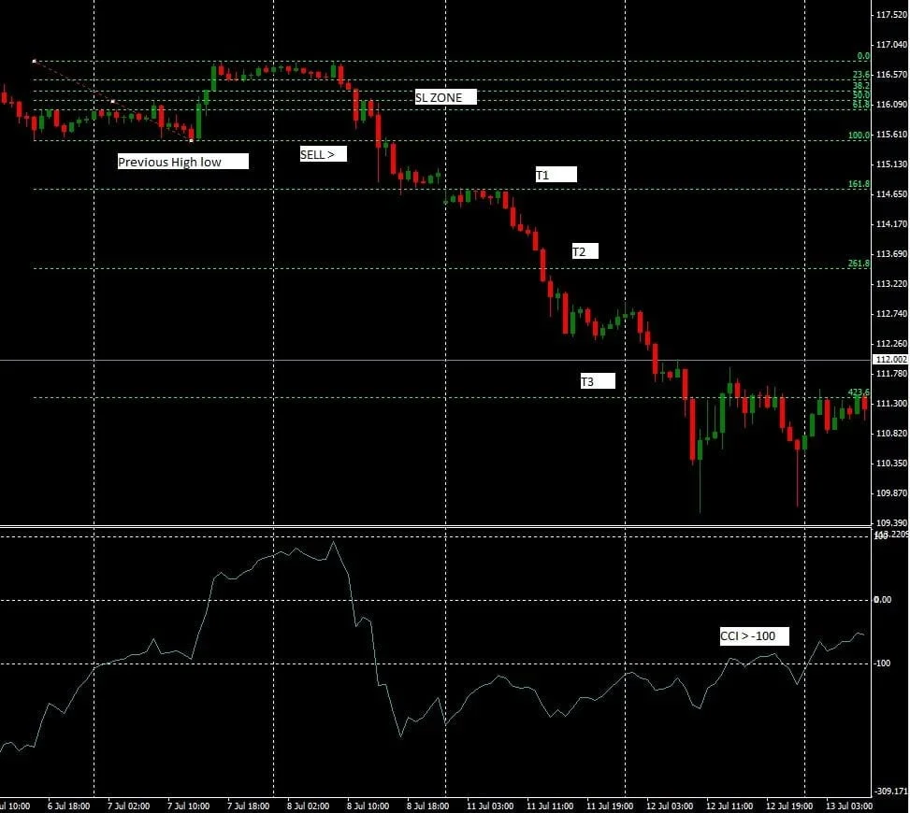Click the splitter between price and CCI panes
Viewport: 910px width, 813px height.
435,526
